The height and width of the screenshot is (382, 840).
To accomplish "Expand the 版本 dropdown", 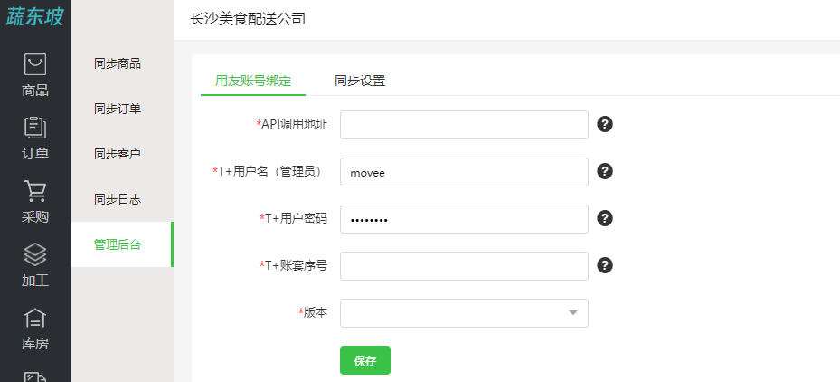I will click(x=464, y=313).
